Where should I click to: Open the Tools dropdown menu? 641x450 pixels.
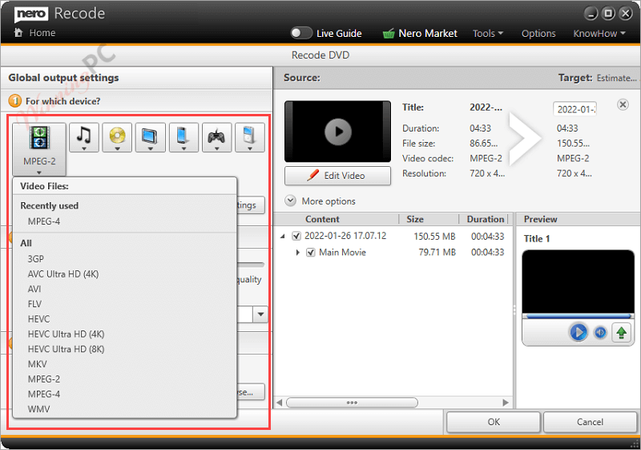487,33
